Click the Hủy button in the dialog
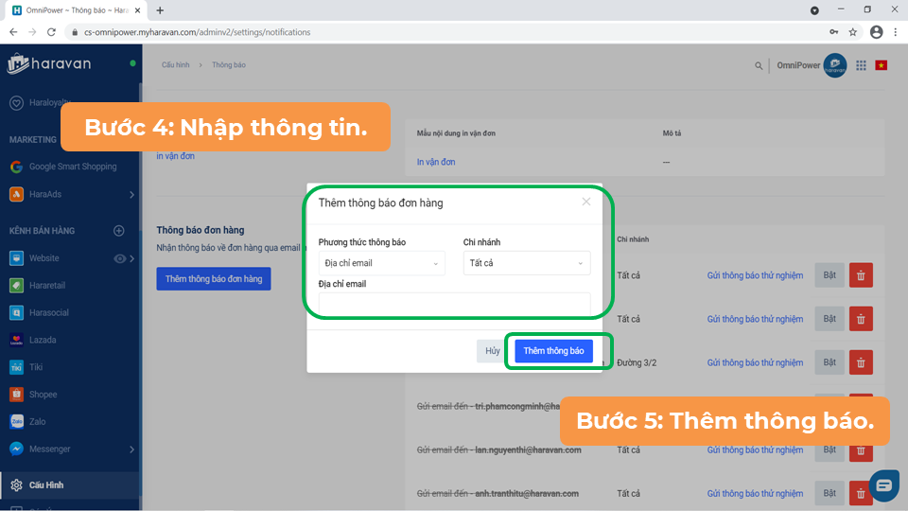Screen dimensions: 908x511 coord(492,350)
